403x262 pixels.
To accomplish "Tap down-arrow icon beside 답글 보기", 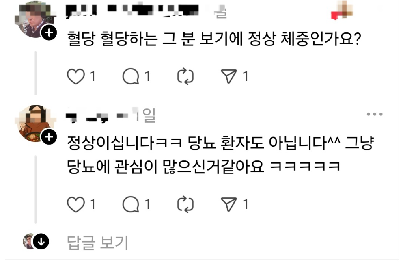I will (x=41, y=241).
